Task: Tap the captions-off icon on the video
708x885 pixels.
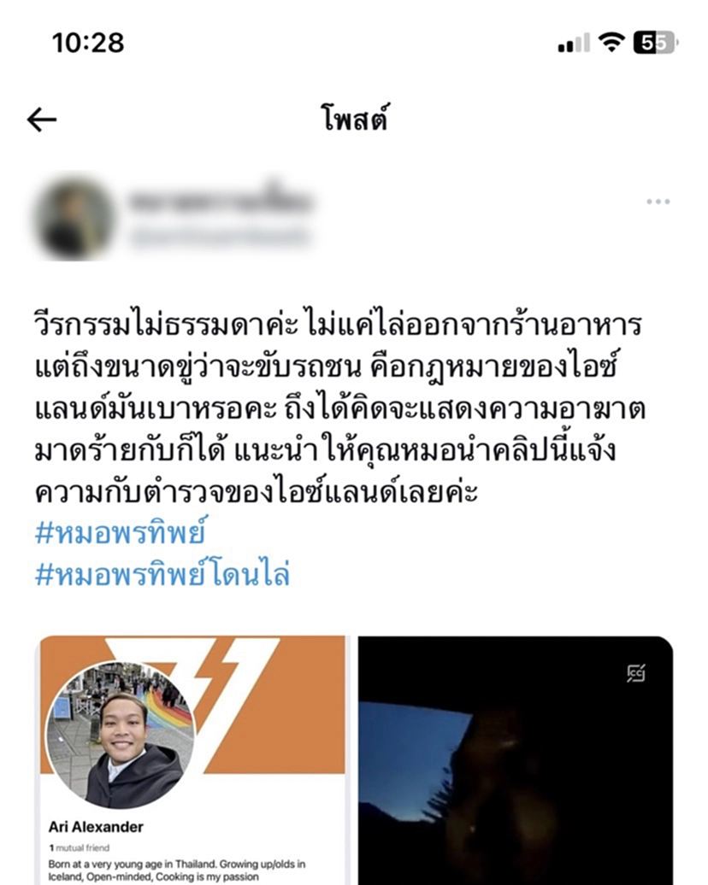Action: 636,673
